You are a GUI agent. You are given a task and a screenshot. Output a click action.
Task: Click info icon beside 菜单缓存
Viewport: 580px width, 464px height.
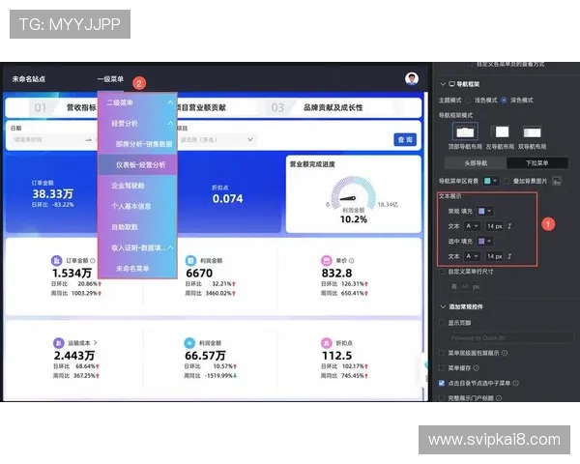pyautogui.click(x=476, y=368)
